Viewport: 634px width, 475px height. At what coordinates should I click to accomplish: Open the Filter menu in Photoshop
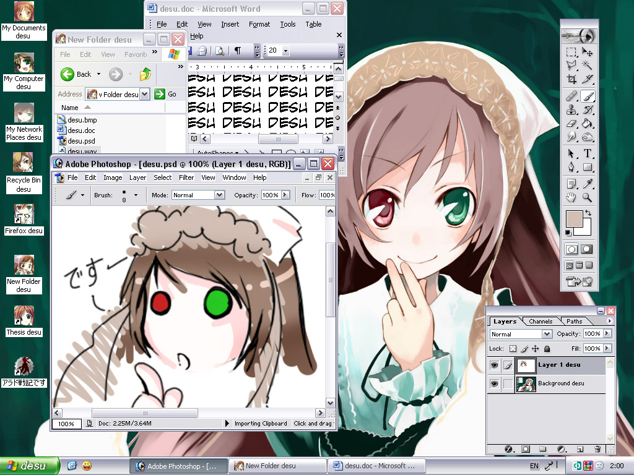(x=186, y=178)
